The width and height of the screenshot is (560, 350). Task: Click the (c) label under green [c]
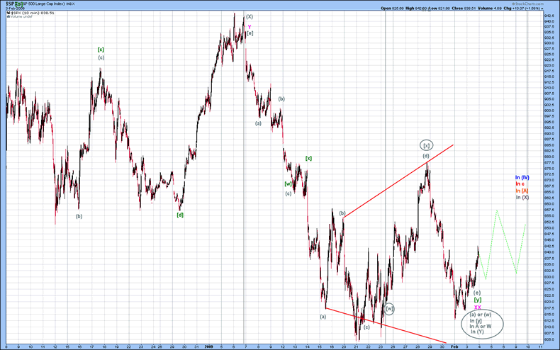(101, 57)
